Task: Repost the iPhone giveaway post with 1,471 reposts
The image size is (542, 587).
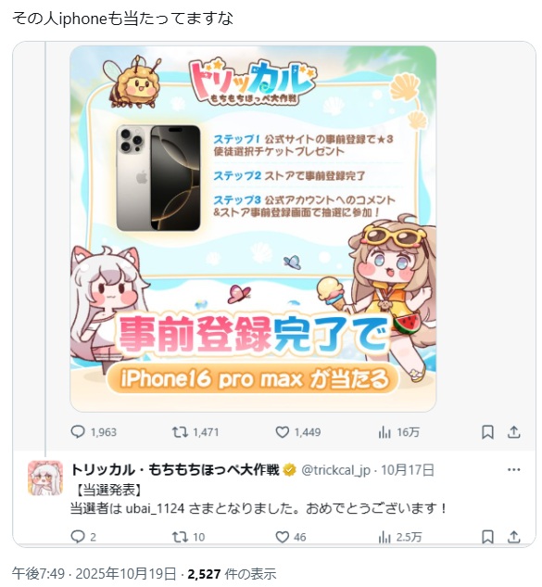Action: pyautogui.click(x=195, y=432)
